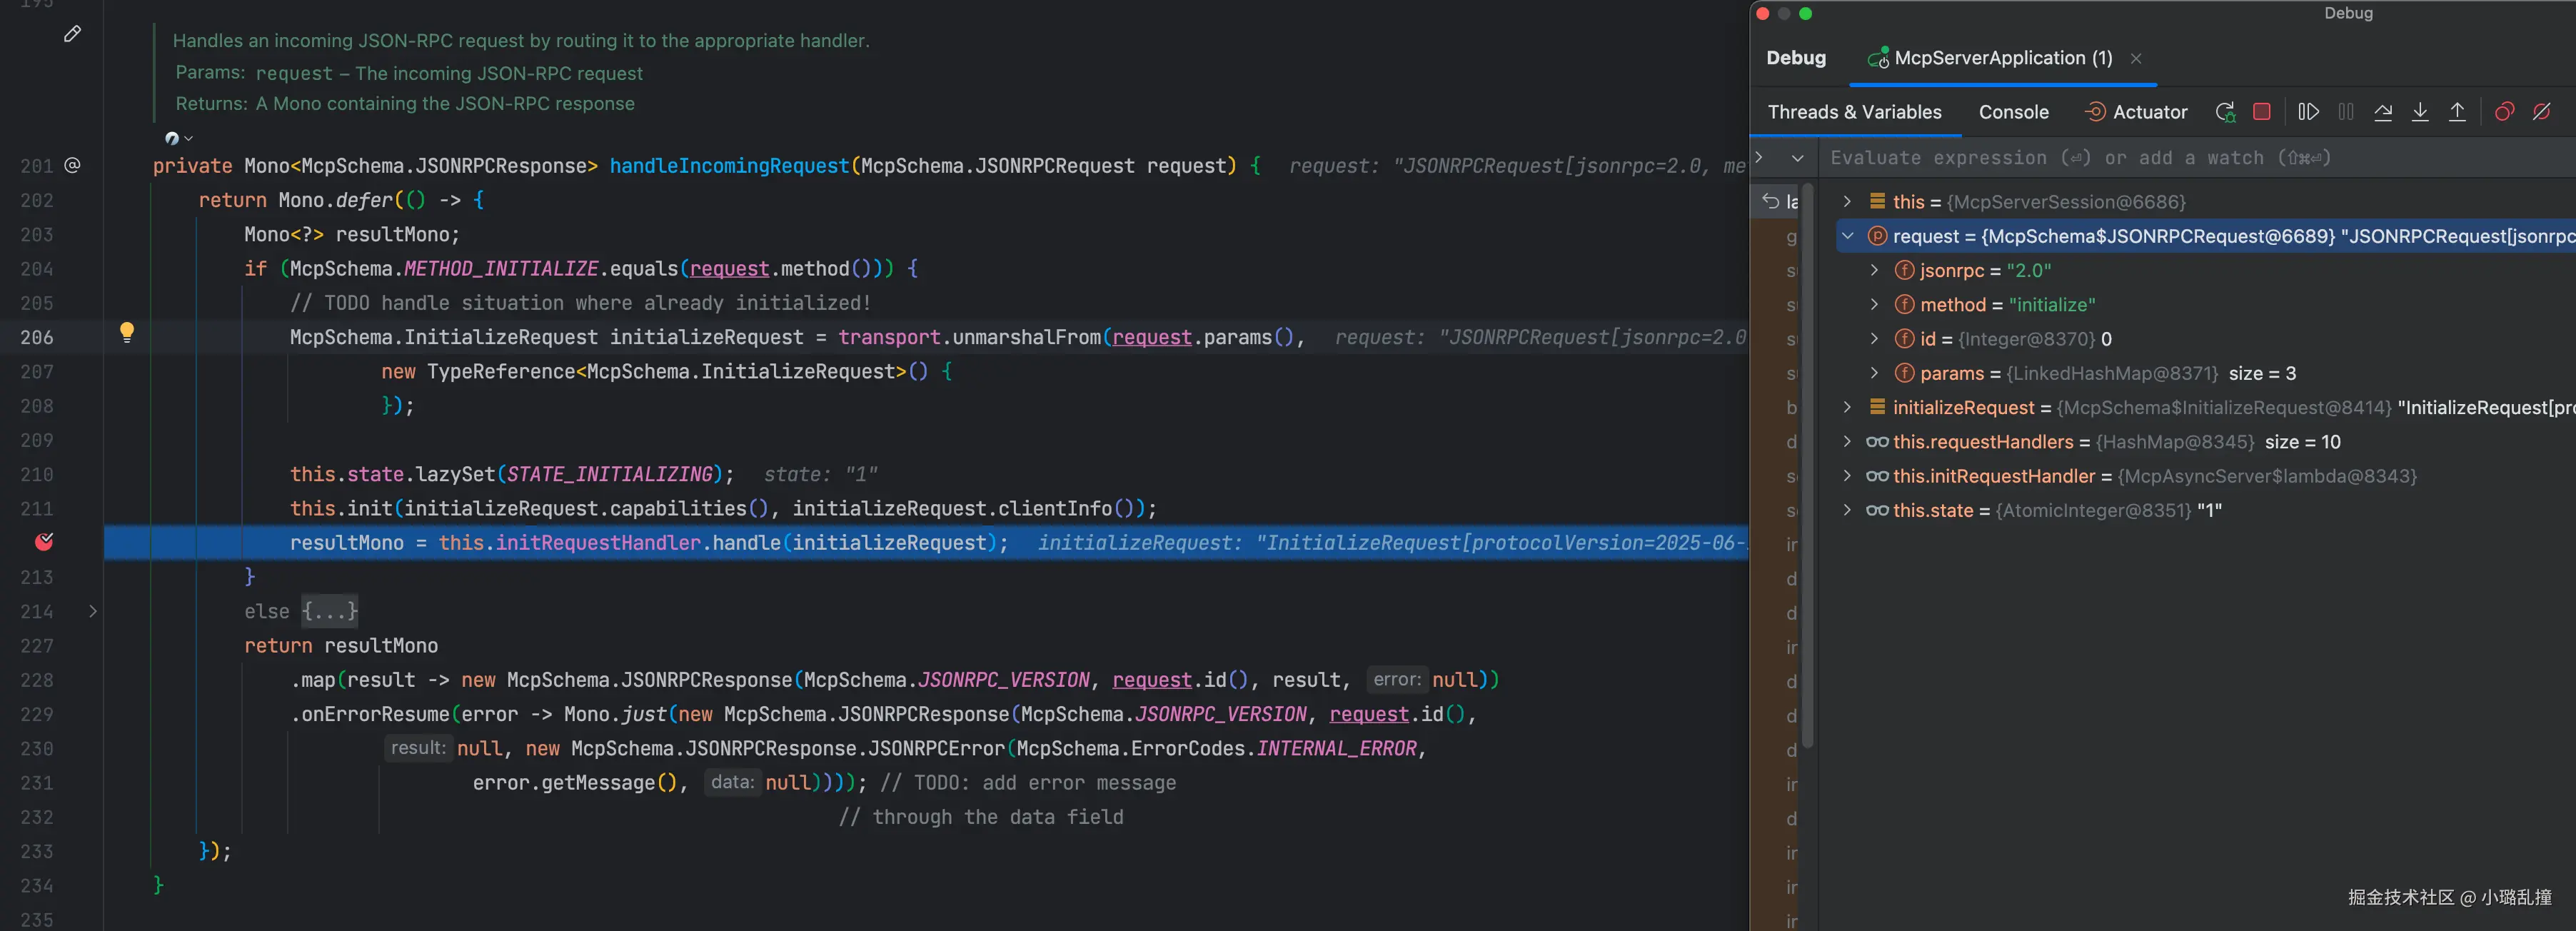Click the lightbulb on line 206
The width and height of the screenshot is (2576, 931).
coord(127,332)
